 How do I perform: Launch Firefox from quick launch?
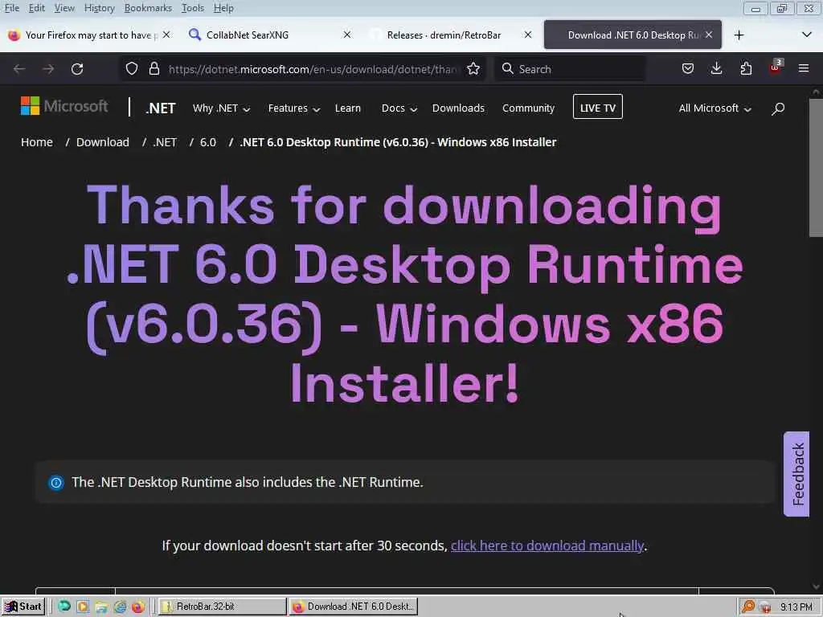coord(138,607)
